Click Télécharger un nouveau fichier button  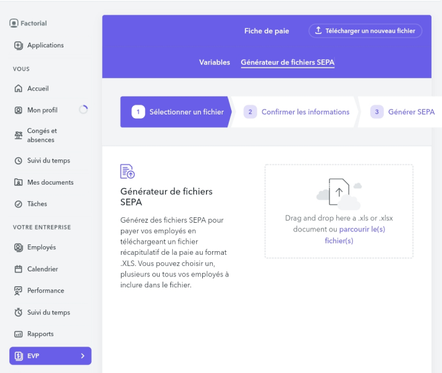[365, 31]
